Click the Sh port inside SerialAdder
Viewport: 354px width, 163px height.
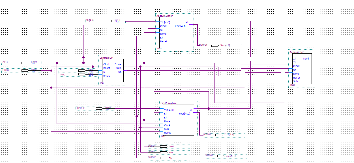(295, 70)
